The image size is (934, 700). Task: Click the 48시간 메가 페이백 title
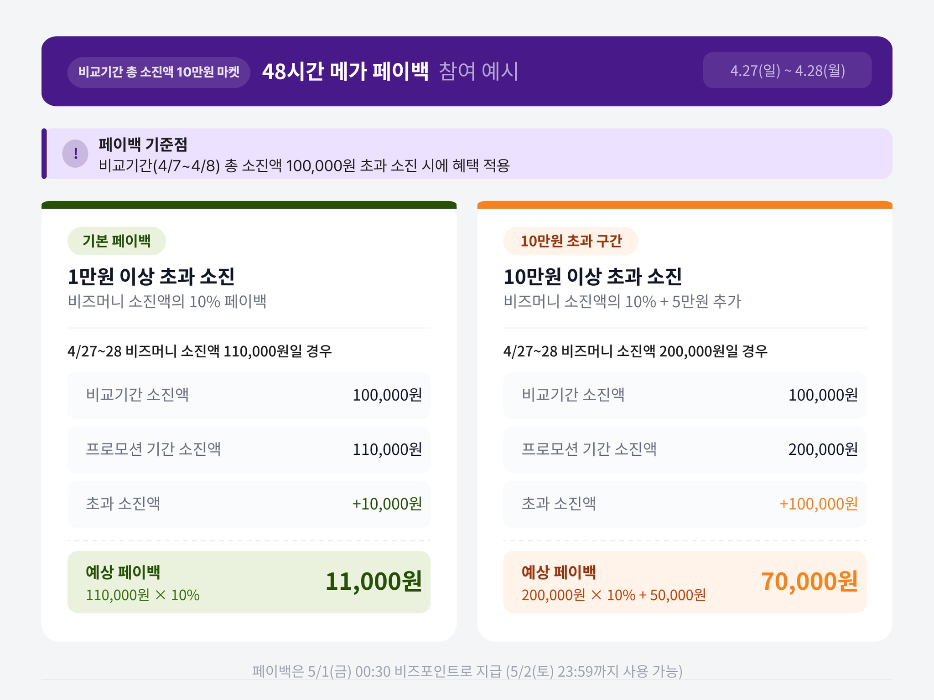345,72
